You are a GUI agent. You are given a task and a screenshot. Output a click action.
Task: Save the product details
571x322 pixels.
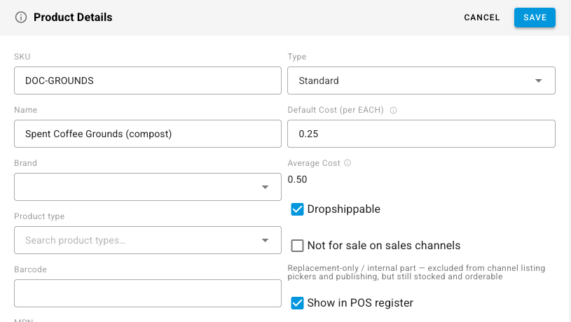(x=535, y=17)
